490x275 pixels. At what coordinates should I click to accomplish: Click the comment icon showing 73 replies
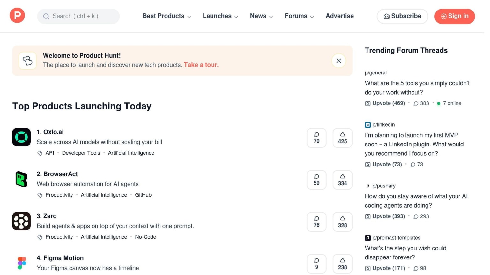click(413, 165)
